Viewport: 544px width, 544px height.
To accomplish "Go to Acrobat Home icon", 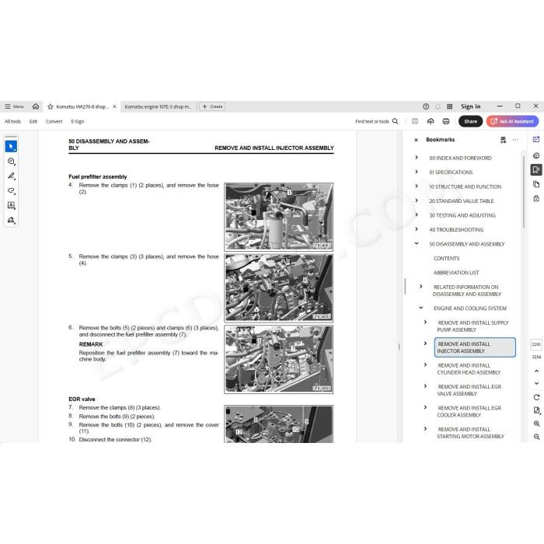I will [x=36, y=106].
